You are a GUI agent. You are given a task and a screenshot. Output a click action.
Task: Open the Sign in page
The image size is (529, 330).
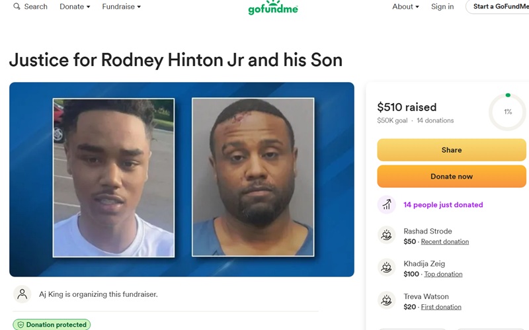point(442,7)
